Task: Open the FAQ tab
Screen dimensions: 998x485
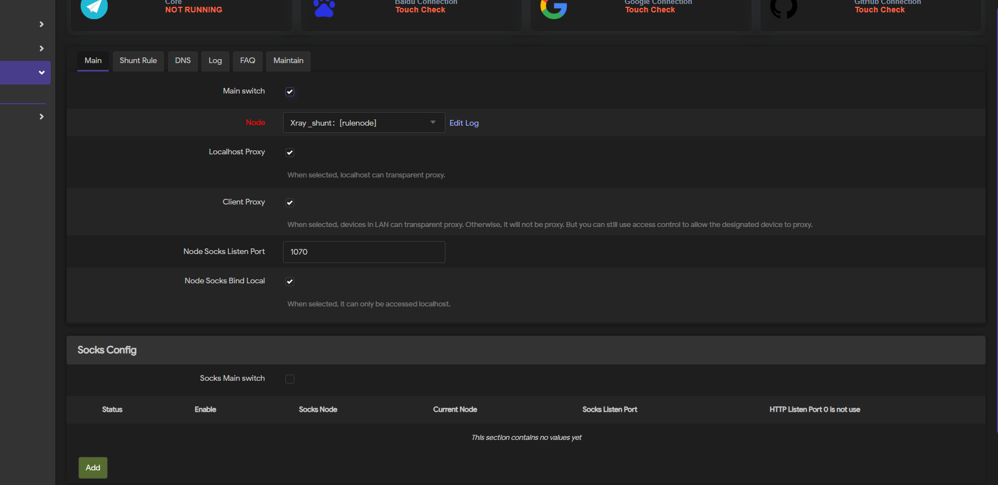Action: point(248,61)
